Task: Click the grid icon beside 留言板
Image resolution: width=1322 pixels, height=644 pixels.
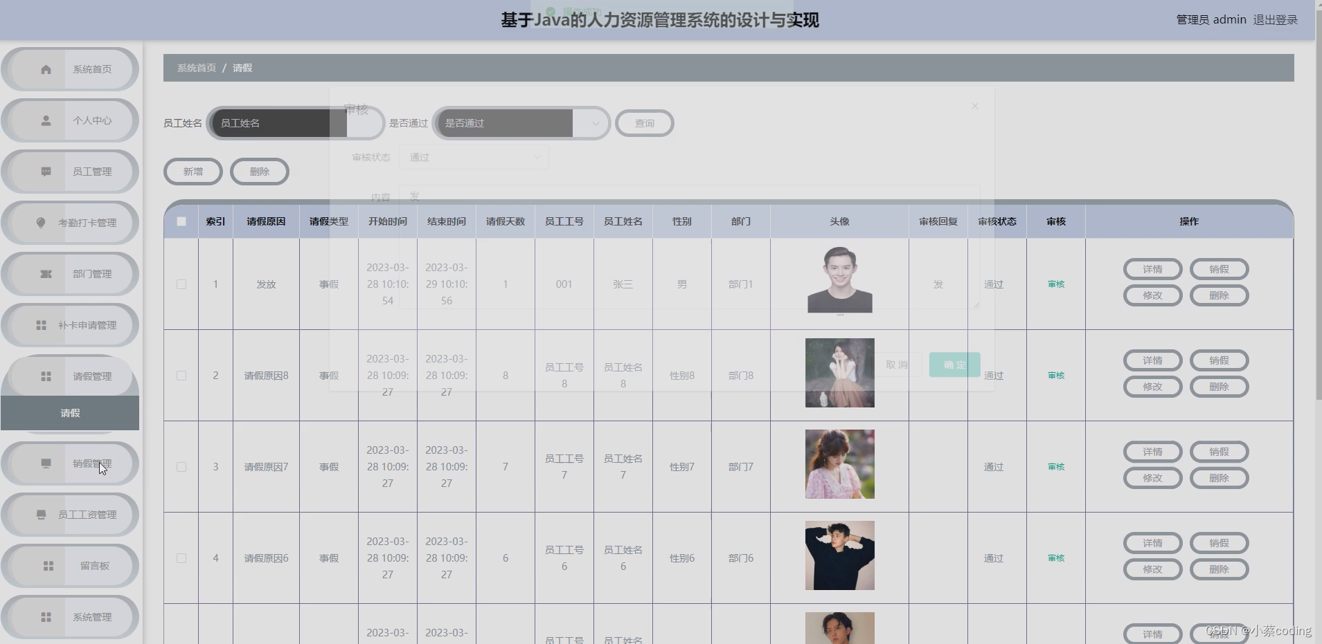Action: pyautogui.click(x=48, y=566)
